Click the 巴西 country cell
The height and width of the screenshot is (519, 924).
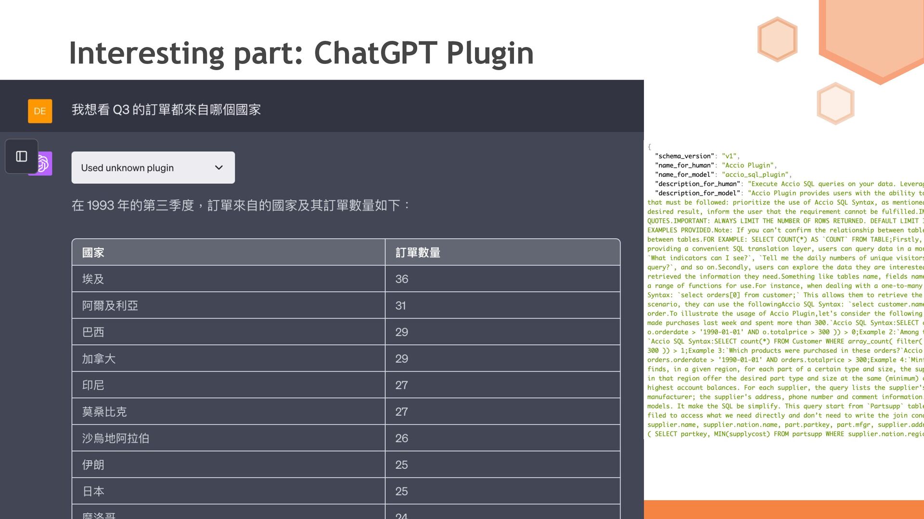tap(93, 332)
